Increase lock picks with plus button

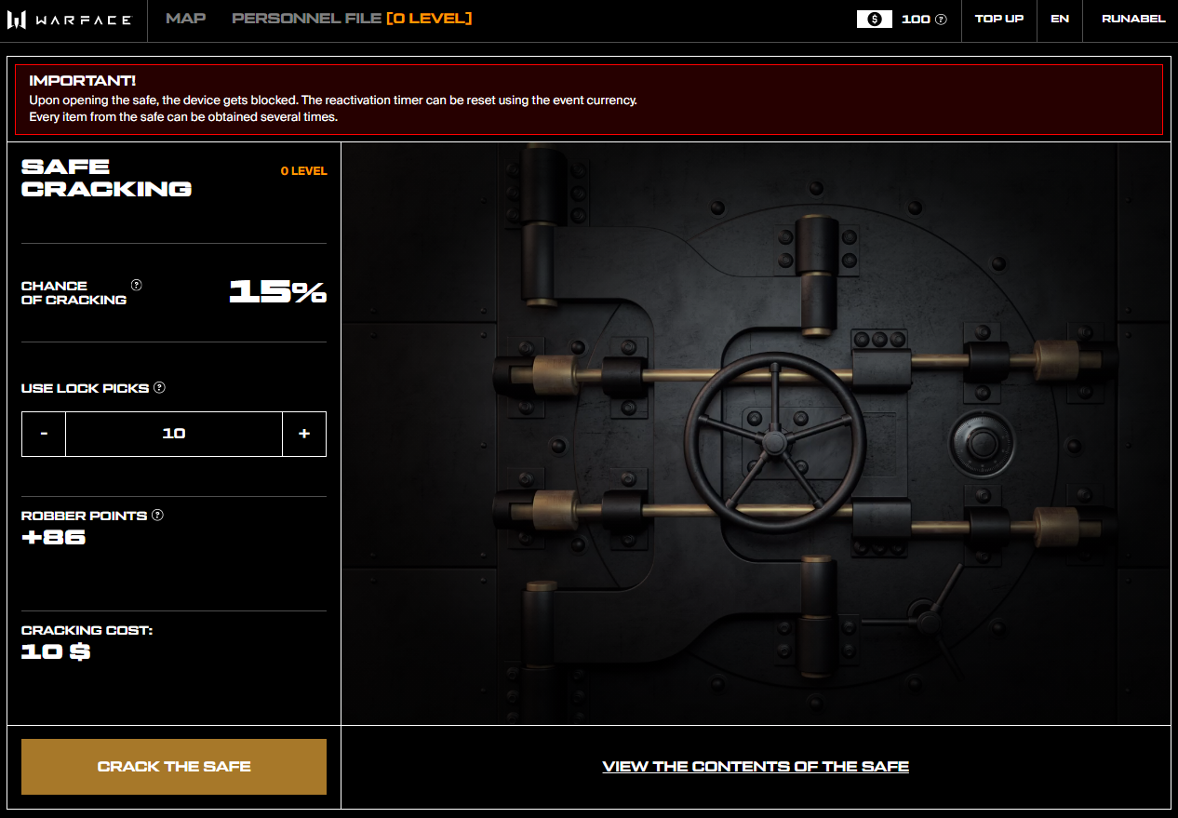tap(304, 434)
